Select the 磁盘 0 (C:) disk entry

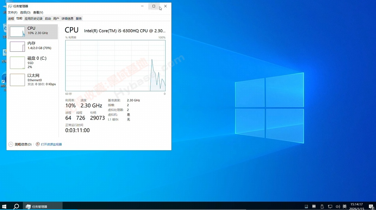pos(33,62)
